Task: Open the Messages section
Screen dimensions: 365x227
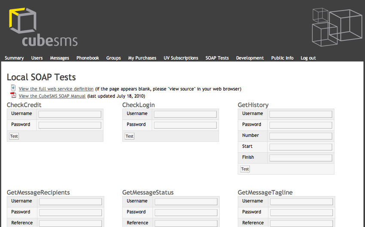Action: (60, 58)
